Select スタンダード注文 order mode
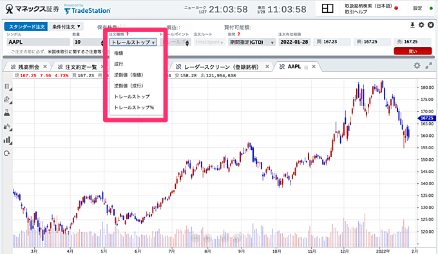Image resolution: width=438 pixels, height=254 pixels. [26, 27]
